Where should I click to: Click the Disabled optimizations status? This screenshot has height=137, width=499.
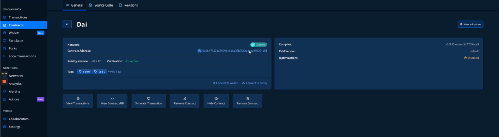click(471, 58)
